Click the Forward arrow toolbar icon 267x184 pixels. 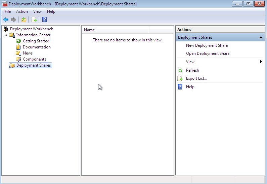point(13,20)
